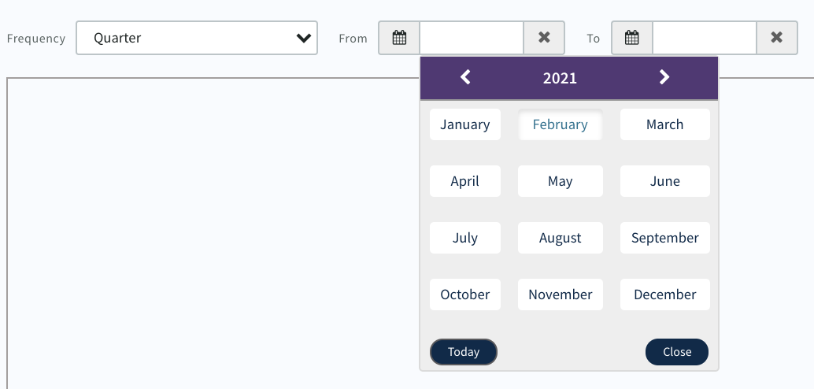814x389 pixels.
Task: Clear the To date with X icon
Action: click(777, 38)
